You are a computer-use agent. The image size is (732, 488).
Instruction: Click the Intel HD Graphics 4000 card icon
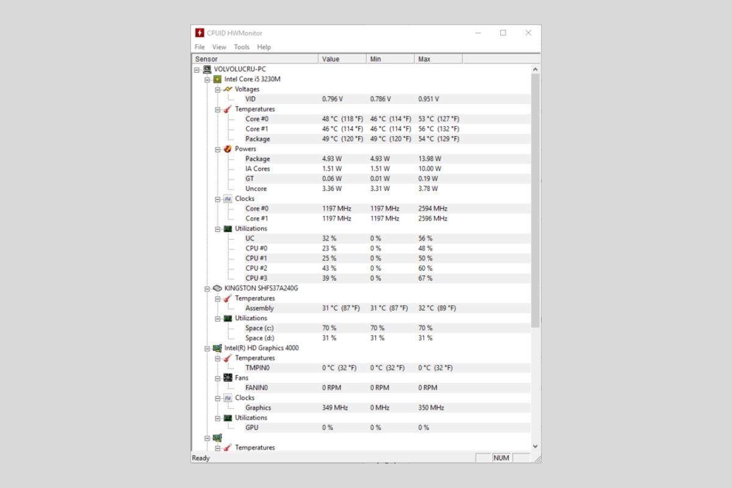pos(217,348)
